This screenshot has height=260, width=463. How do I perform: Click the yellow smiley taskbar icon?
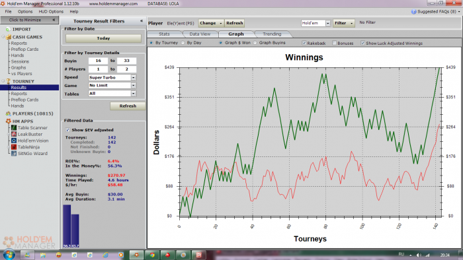58,255
